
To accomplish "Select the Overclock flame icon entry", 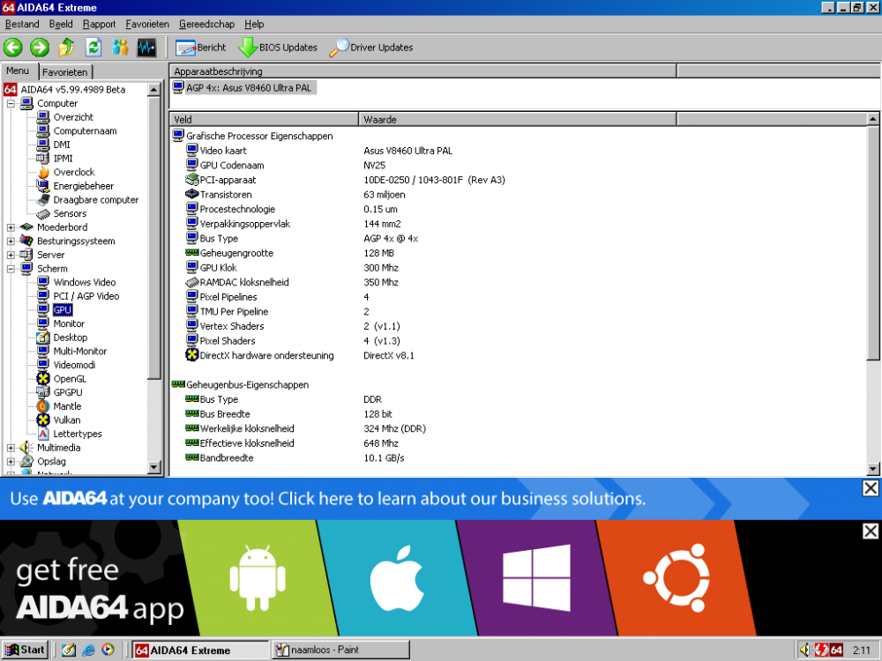I will click(x=73, y=173).
